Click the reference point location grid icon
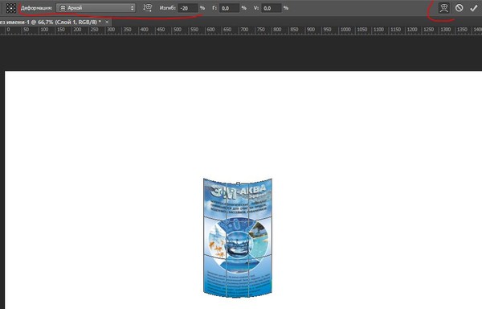 [x=11, y=8]
